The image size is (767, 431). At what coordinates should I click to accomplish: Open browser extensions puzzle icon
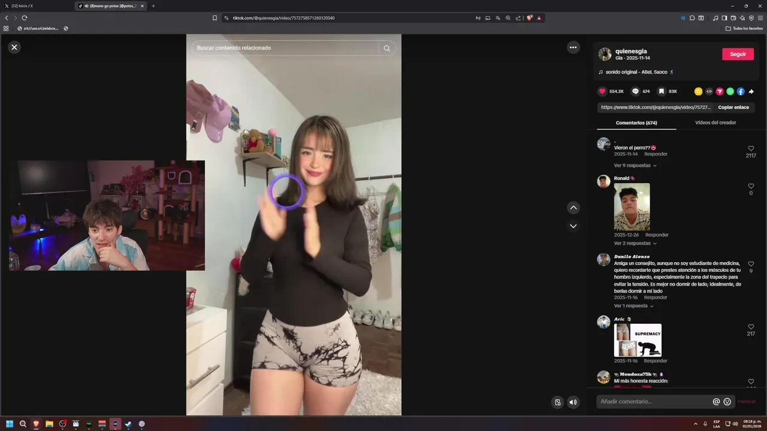tap(692, 18)
